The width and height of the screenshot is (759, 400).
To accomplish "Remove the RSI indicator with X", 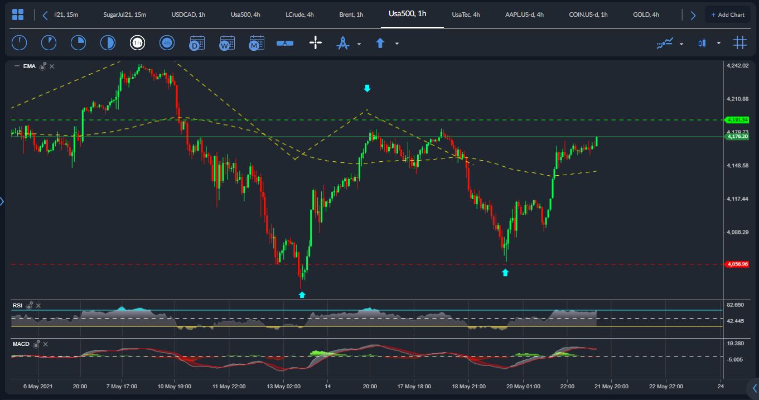I will [x=38, y=305].
